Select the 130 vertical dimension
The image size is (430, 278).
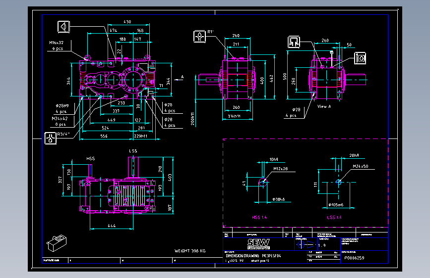pyautogui.click(x=68, y=172)
